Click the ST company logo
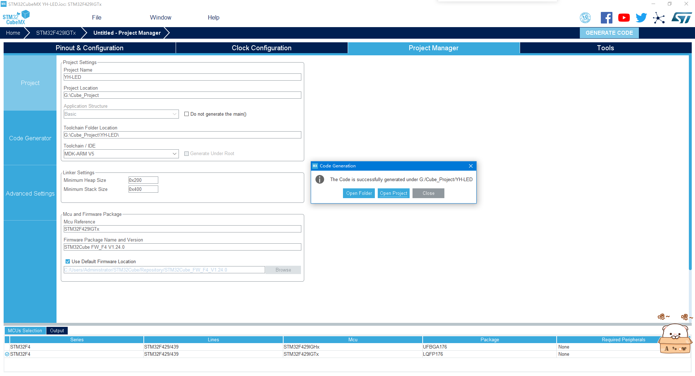 click(682, 18)
